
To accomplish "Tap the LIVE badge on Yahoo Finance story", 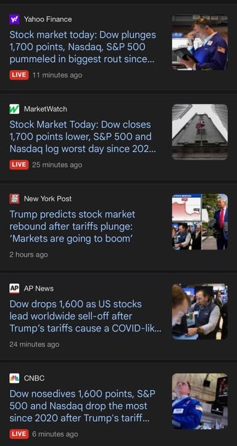I will click(19, 75).
